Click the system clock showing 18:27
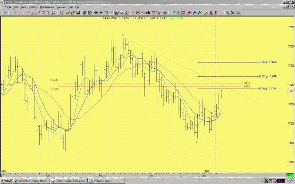The image size is (295, 184). 289,181
